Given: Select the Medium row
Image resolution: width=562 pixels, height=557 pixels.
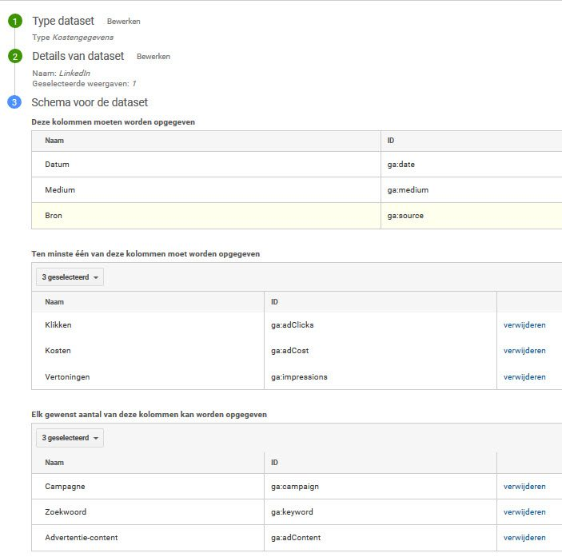Looking at the screenshot, I should [x=297, y=190].
